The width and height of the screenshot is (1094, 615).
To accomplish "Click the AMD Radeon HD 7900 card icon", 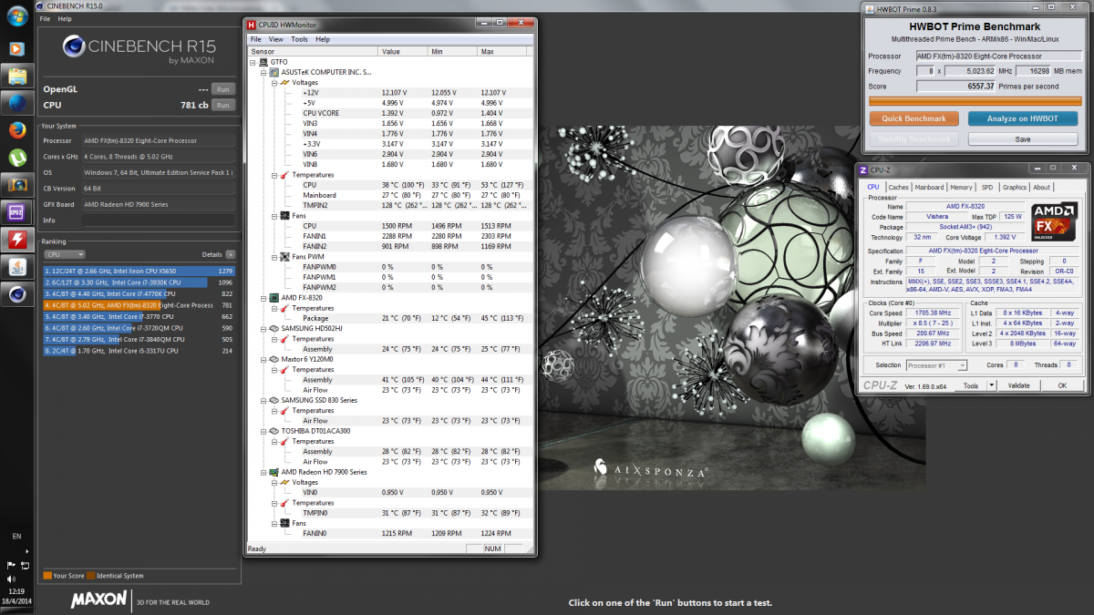I will tap(274, 472).
